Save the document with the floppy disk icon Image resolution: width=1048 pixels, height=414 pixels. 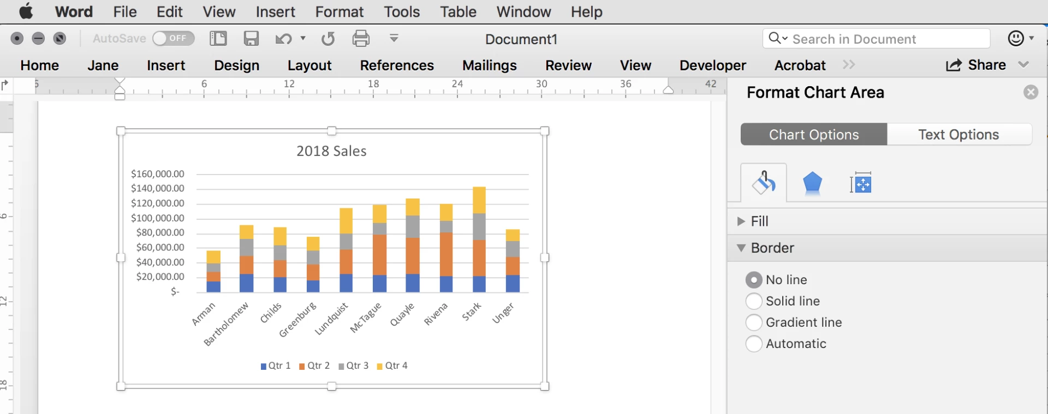[x=251, y=38]
